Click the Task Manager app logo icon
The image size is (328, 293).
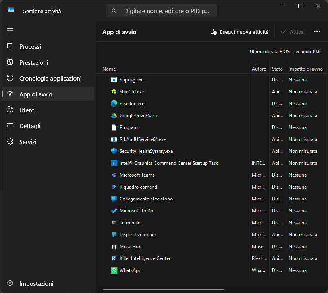coord(11,10)
